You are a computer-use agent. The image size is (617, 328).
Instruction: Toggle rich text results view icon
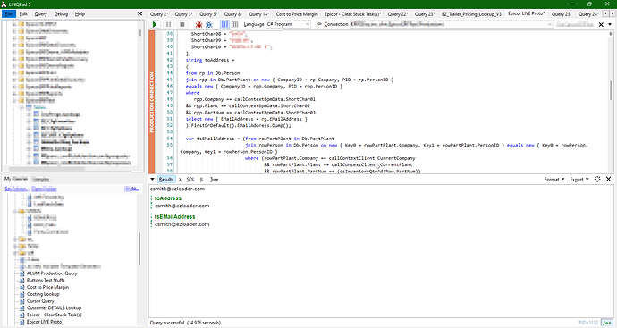tap(224, 24)
